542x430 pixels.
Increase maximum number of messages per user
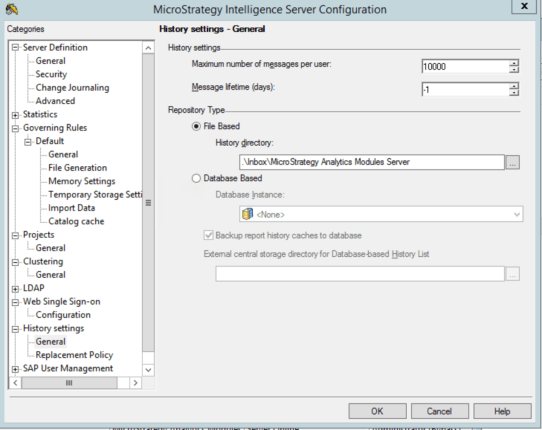click(x=514, y=63)
